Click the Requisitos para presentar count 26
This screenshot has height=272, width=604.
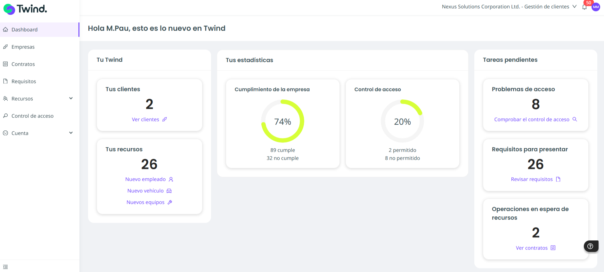tap(536, 164)
